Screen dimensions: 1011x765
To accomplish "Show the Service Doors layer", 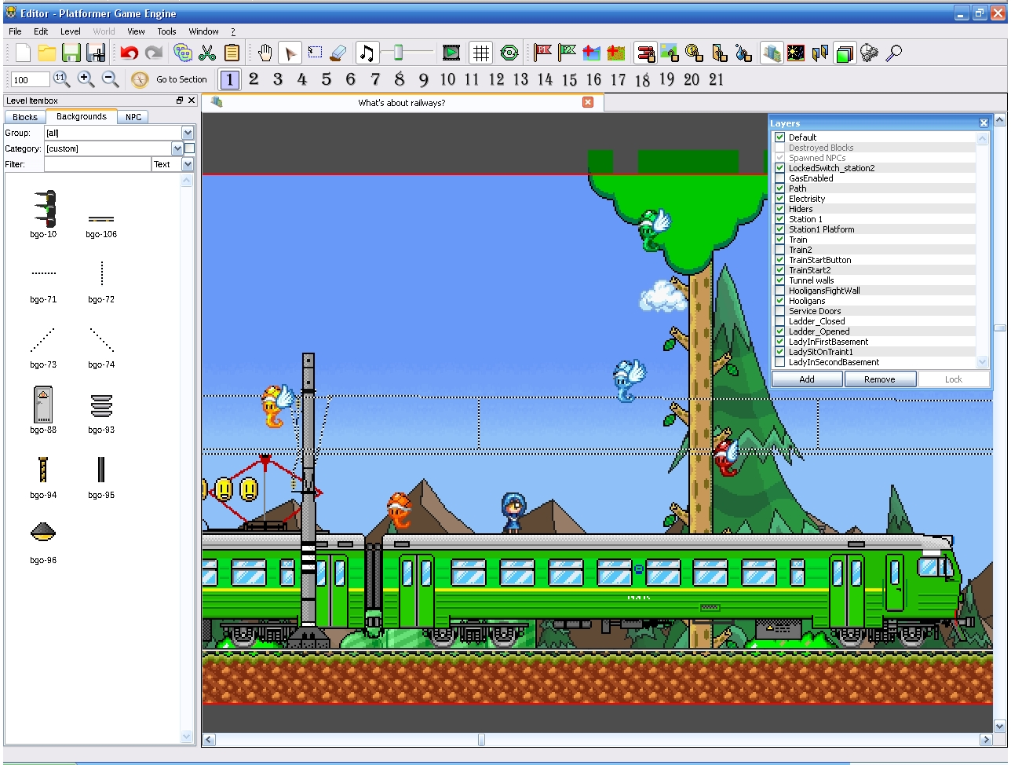I will tap(779, 311).
